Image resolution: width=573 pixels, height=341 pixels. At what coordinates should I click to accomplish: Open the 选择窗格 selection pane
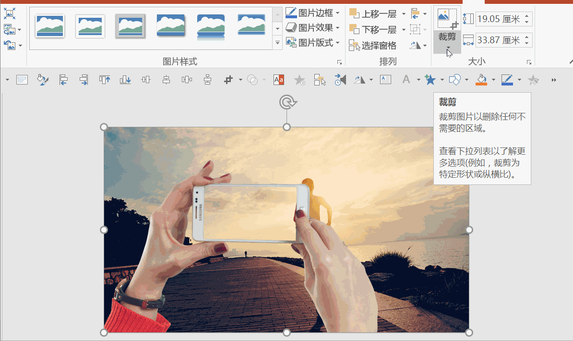[x=372, y=45]
